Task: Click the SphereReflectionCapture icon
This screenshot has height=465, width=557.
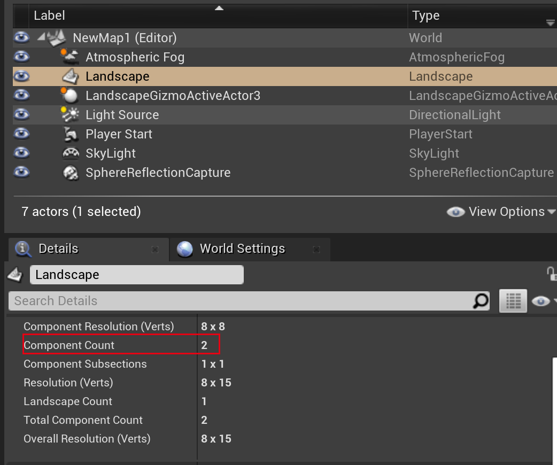Action: (71, 173)
